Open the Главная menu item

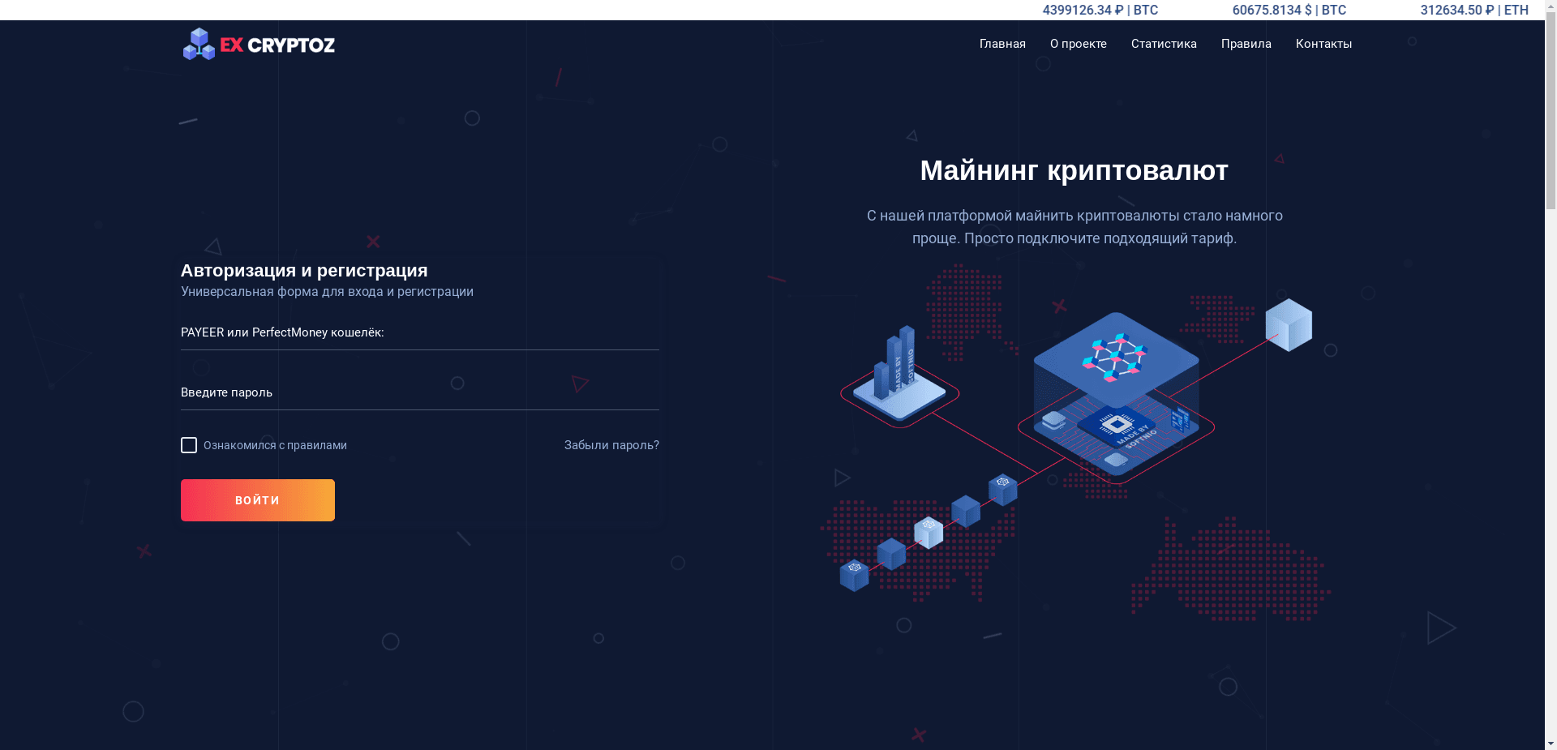(1002, 44)
